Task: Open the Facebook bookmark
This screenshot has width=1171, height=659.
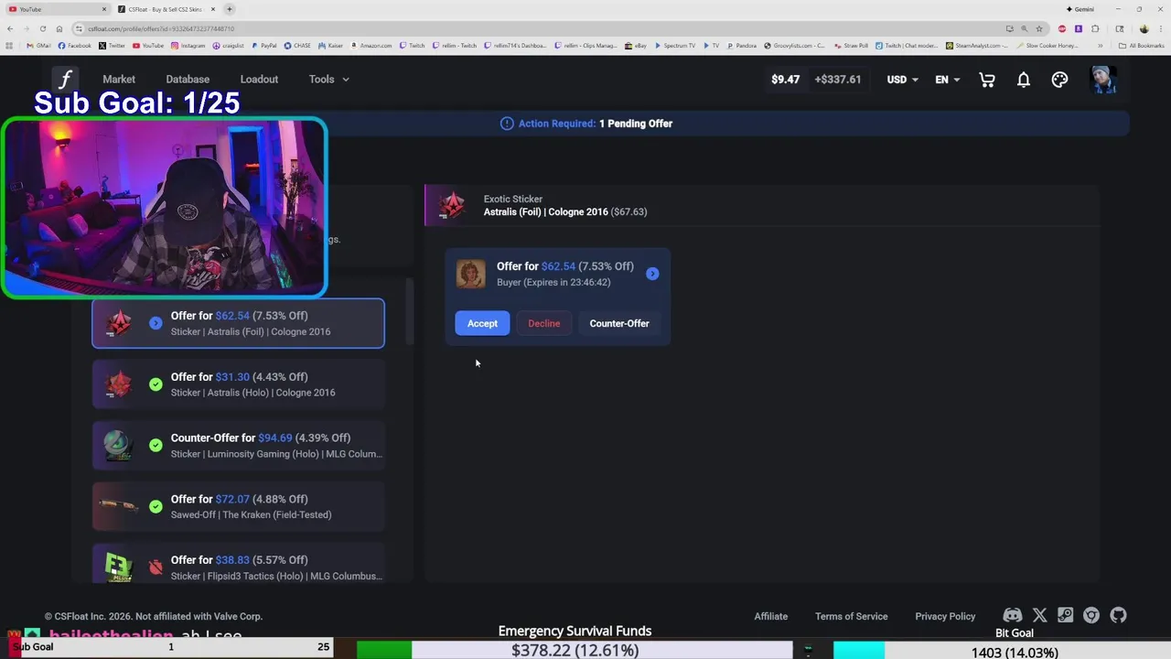Action: coord(75,46)
